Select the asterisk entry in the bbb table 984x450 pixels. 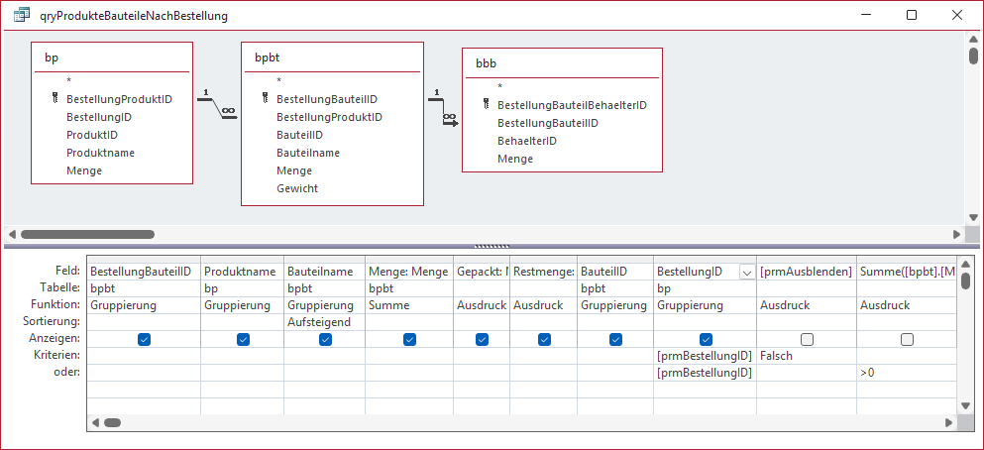point(500,86)
